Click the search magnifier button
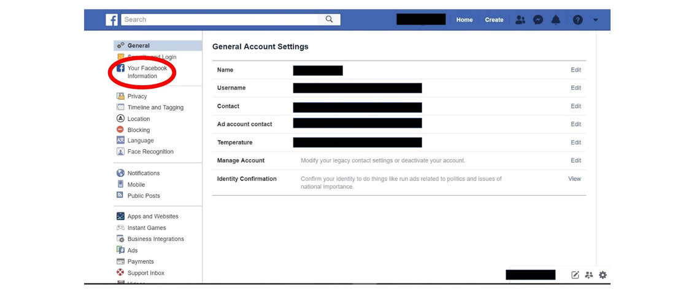 (329, 20)
